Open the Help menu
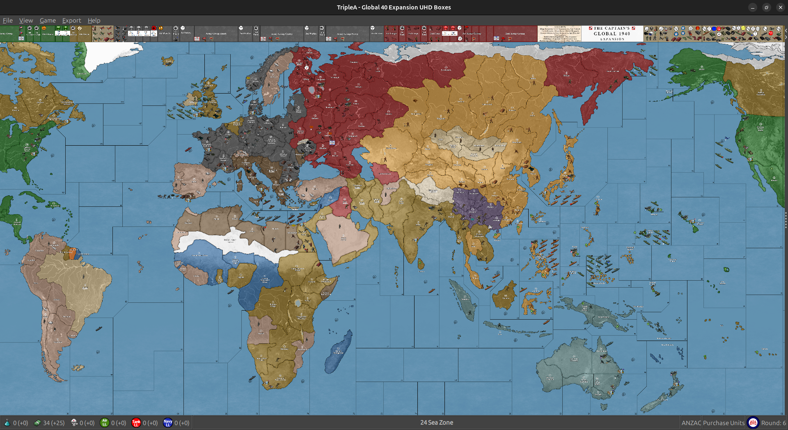This screenshot has height=430, width=788. click(x=94, y=21)
